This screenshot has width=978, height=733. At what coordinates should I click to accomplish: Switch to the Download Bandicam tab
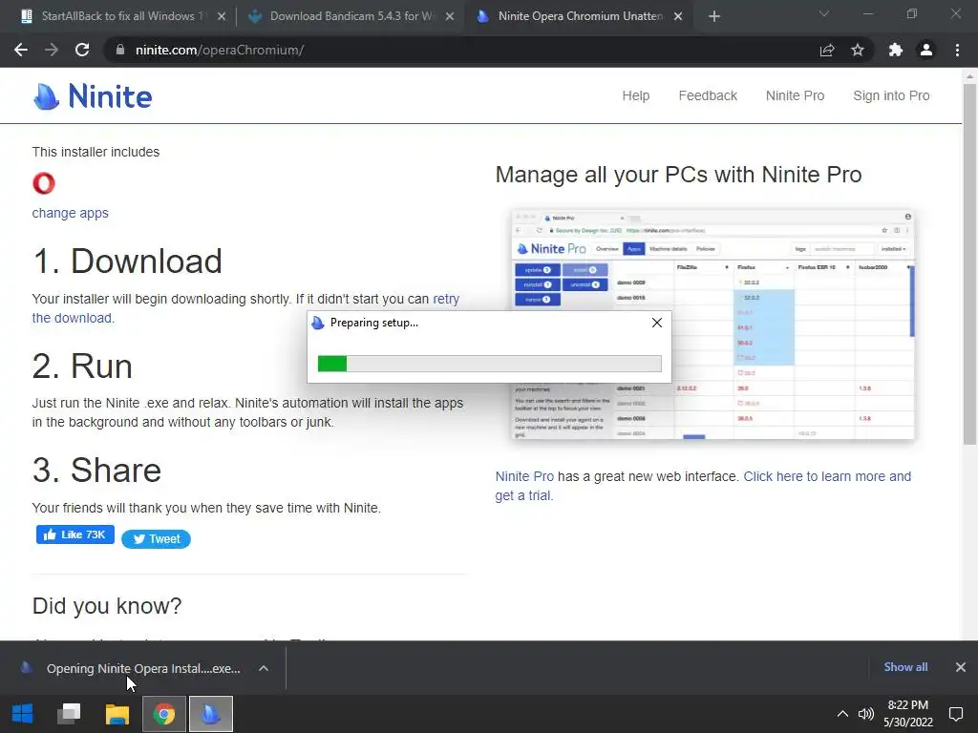coord(351,16)
